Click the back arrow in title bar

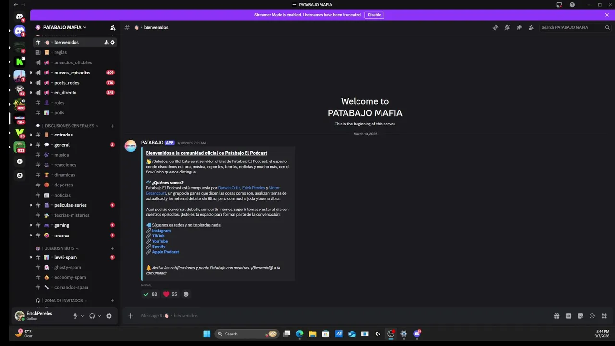click(16, 5)
